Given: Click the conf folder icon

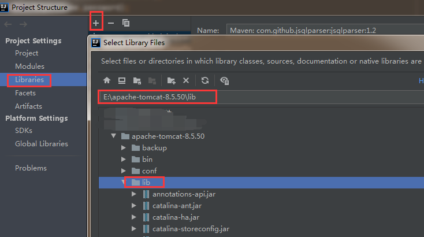Looking at the screenshot, I should tap(136, 171).
